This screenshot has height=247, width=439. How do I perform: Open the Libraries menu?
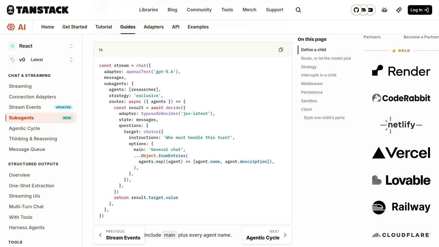[149, 10]
